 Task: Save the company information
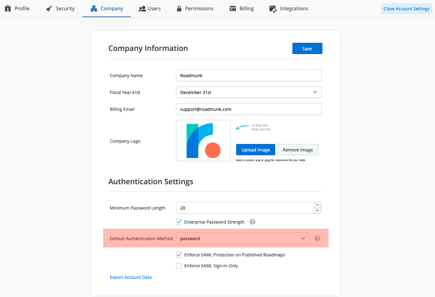tap(307, 48)
